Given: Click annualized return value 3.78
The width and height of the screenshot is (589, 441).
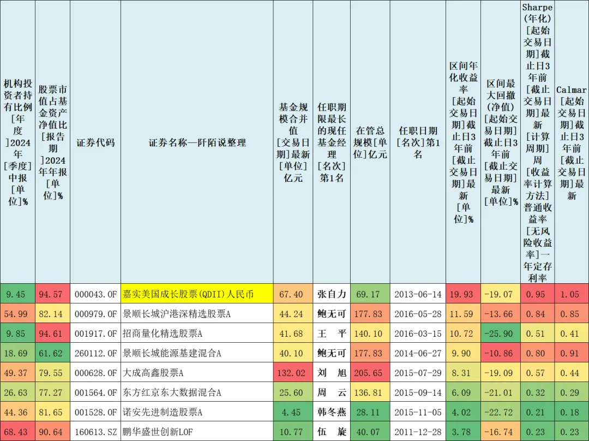Looking at the screenshot, I should click(x=460, y=432).
